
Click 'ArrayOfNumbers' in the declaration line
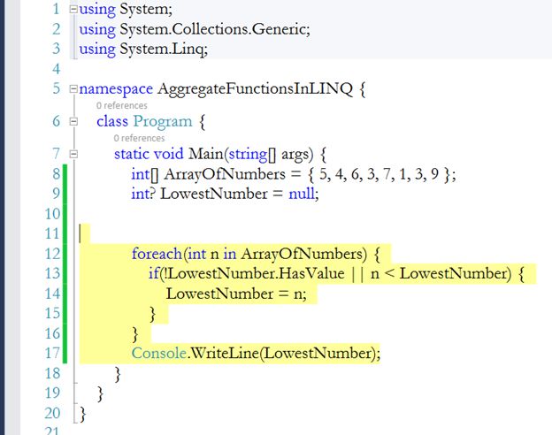[x=225, y=174]
